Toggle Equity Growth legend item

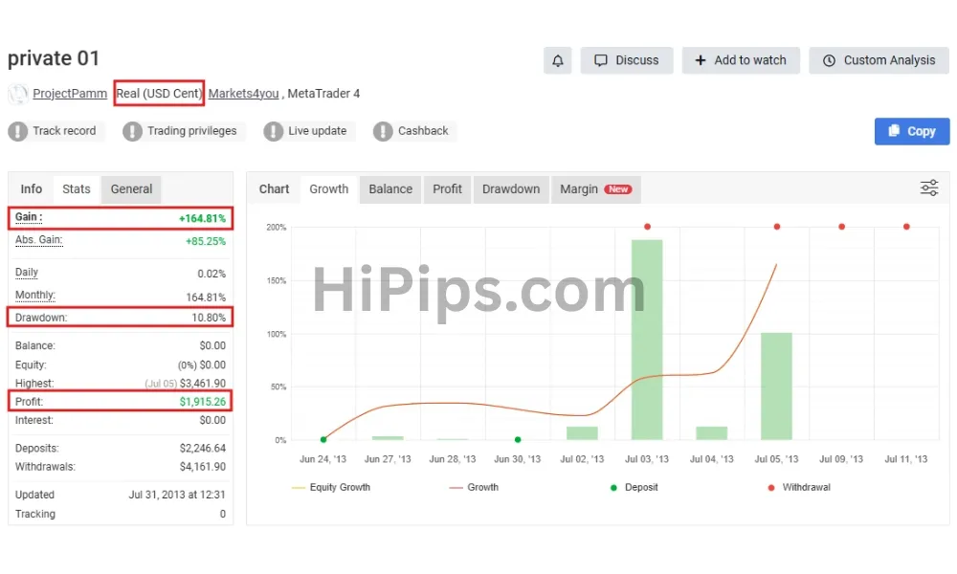pos(331,487)
